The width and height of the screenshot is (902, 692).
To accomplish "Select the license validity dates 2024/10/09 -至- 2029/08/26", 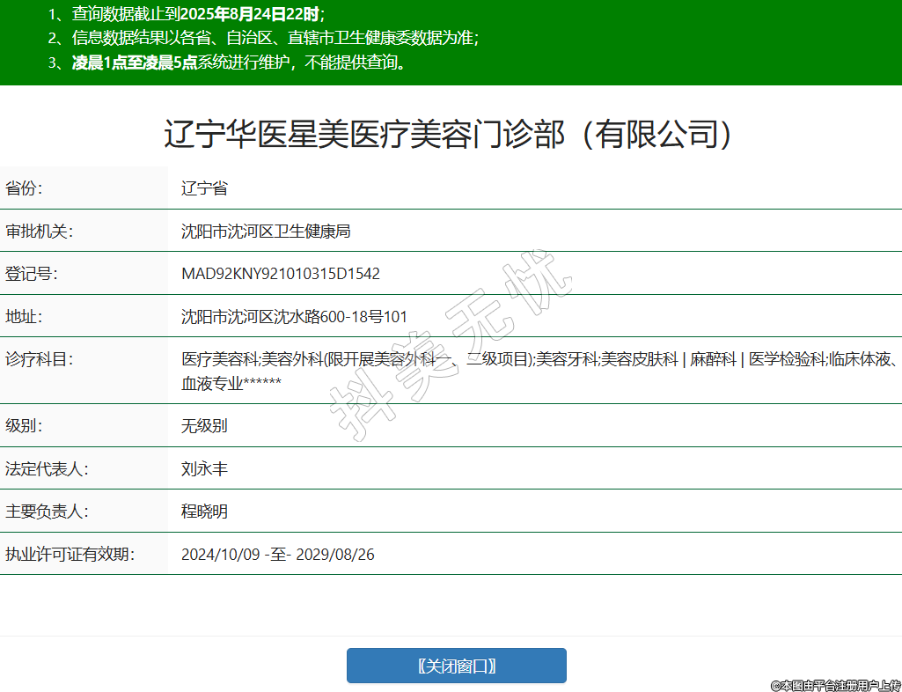I will click(x=277, y=555).
